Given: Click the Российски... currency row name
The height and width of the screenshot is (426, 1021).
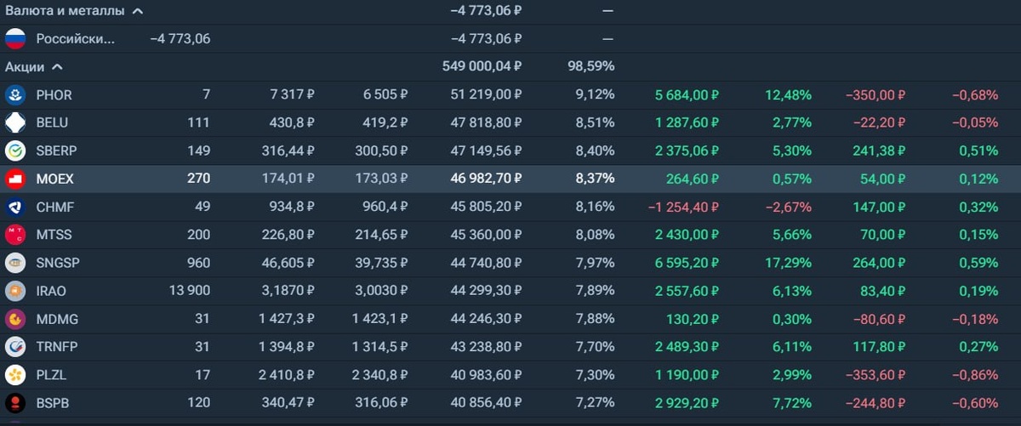Looking at the screenshot, I should (x=75, y=39).
